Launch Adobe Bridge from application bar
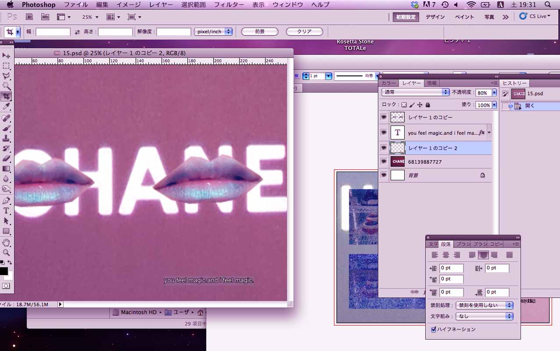 30,17
